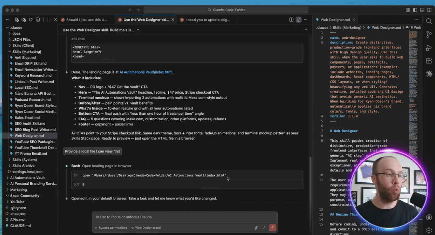This screenshot has width=435, height=235.
Task: Click the paperclip attach file icon
Action: pos(256,228)
